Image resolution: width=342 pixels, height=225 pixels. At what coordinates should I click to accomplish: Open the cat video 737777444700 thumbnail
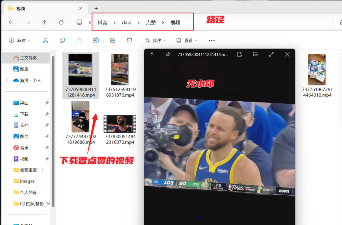pyautogui.click(x=80, y=117)
